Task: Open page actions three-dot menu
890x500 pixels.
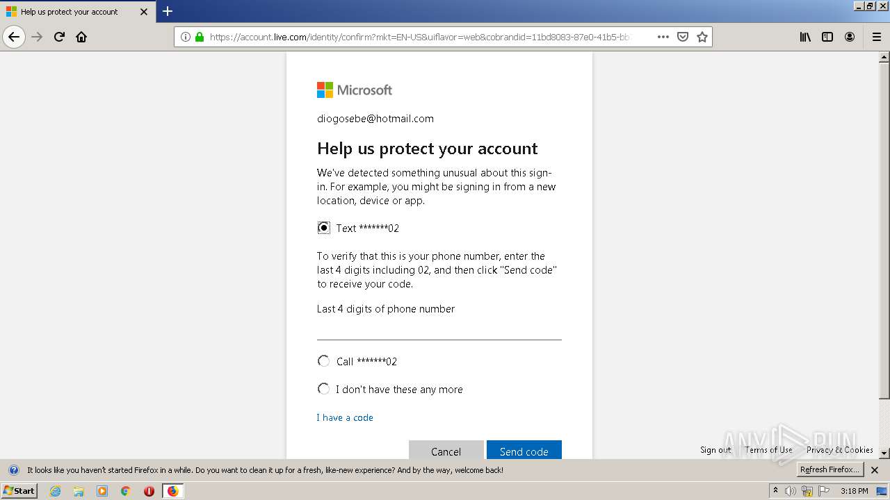Action: (663, 37)
